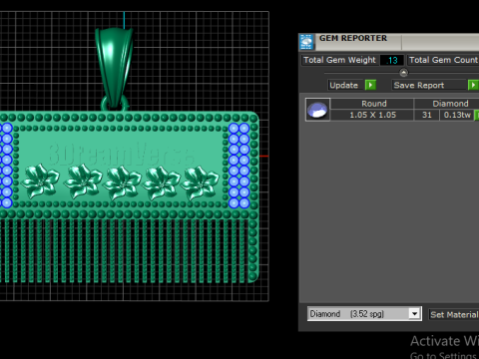
Task: Click the Round shape header cell
Action: 372,104
